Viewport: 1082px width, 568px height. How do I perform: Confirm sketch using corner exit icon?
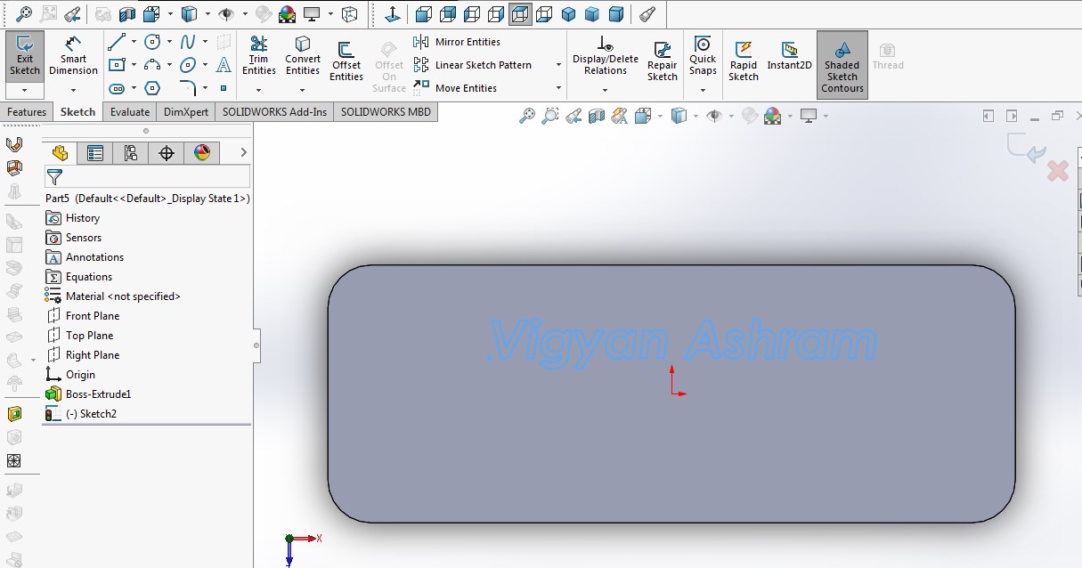click(x=1025, y=149)
